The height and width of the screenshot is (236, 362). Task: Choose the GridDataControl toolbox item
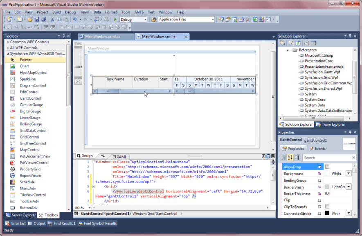click(33, 130)
